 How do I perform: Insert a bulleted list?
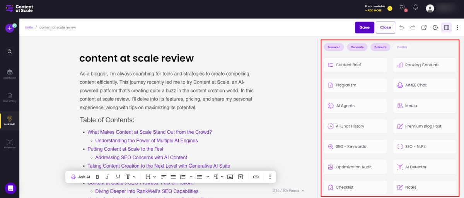click(200, 177)
